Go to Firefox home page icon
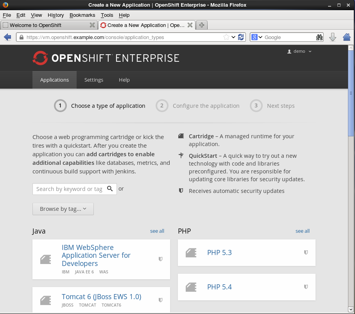 347,37
